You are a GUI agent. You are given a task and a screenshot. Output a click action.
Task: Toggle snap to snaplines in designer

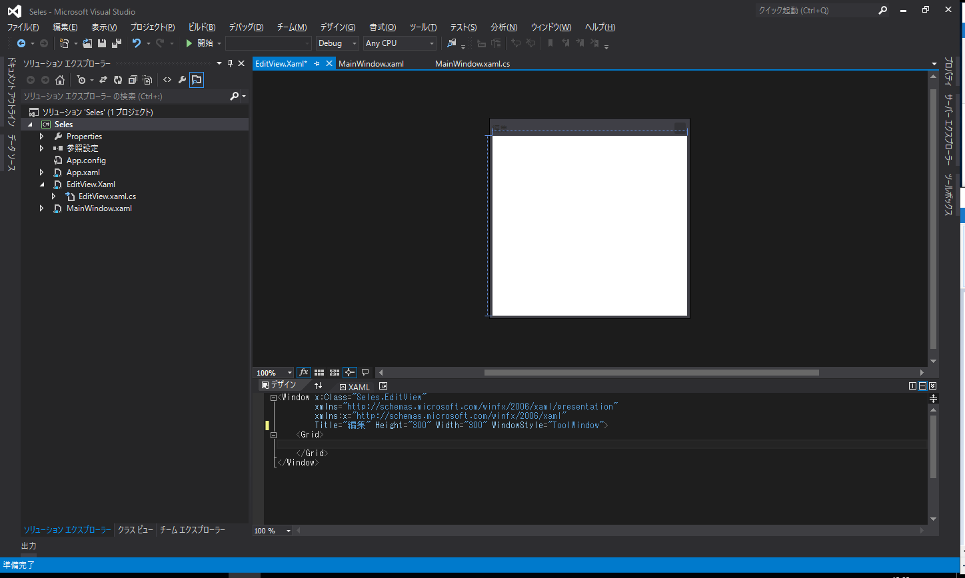pos(350,373)
